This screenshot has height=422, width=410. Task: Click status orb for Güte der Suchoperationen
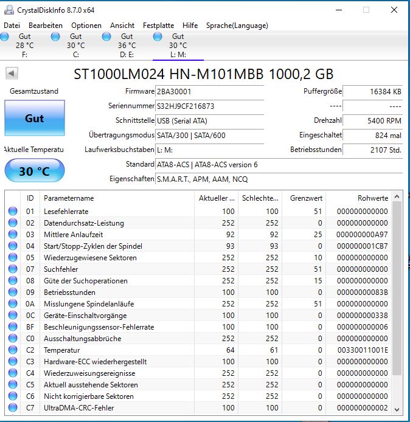13,281
